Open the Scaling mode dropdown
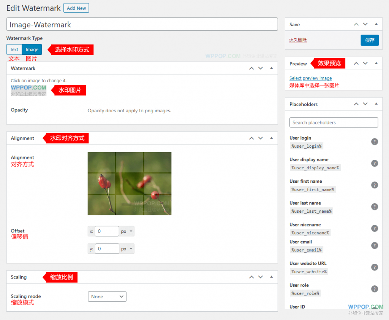Viewport: 389px width, 320px height. click(x=107, y=296)
